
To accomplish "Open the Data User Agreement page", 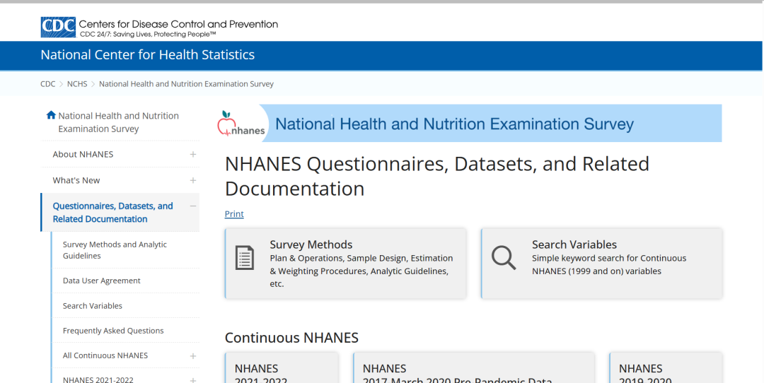I will click(x=102, y=281).
